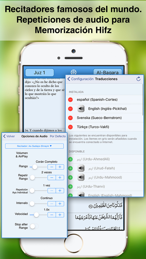The image size is (146, 259).
Task: Increase Repetición Aya Individual count
Action: coord(60,191)
